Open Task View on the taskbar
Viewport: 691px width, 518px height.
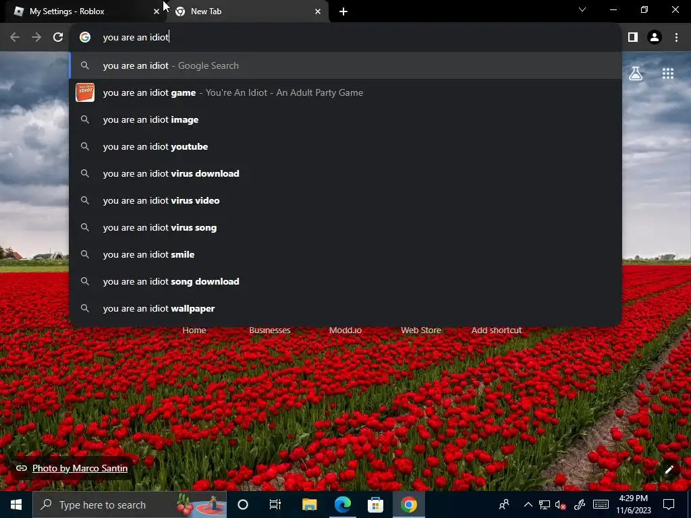click(x=275, y=505)
